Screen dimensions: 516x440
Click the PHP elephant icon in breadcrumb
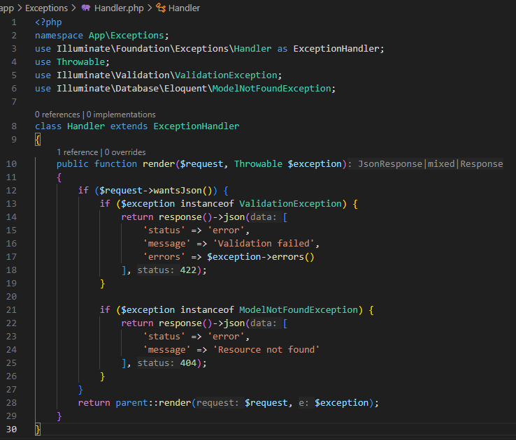[86, 8]
